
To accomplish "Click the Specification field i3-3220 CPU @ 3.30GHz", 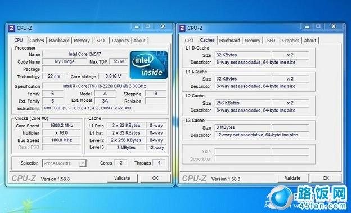I will [x=105, y=86].
